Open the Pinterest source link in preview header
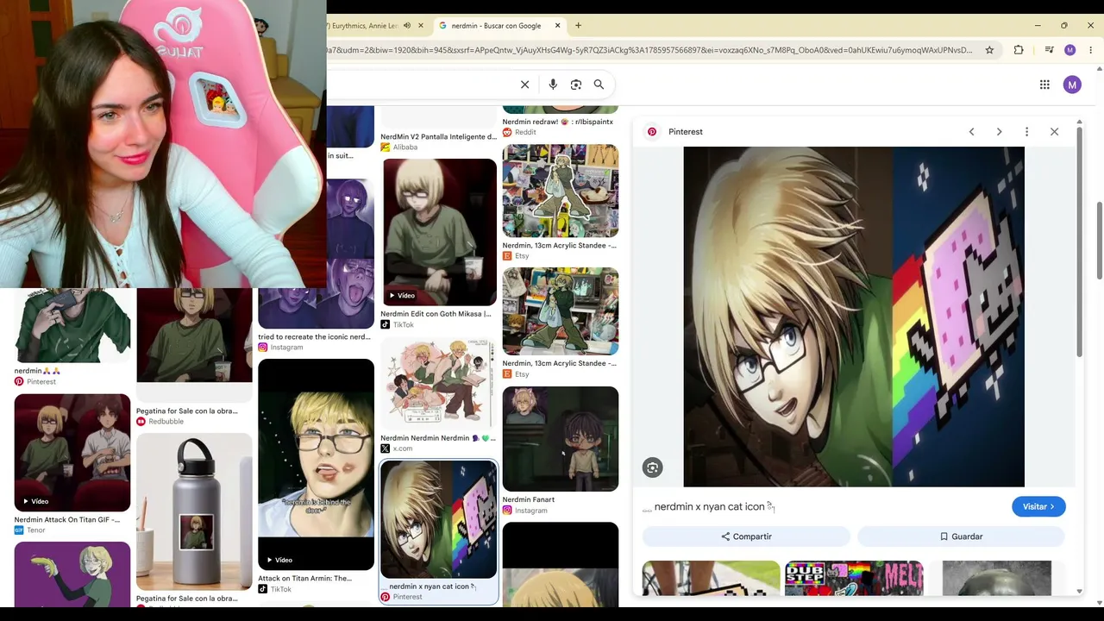 pyautogui.click(x=686, y=132)
